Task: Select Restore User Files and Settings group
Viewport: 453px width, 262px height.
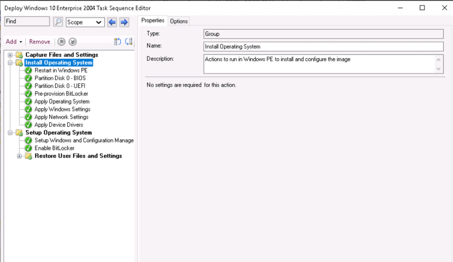Action: coord(78,156)
